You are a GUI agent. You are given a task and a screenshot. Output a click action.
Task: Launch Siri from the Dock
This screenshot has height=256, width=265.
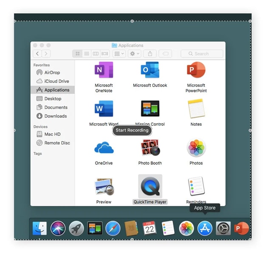[x=58, y=228]
